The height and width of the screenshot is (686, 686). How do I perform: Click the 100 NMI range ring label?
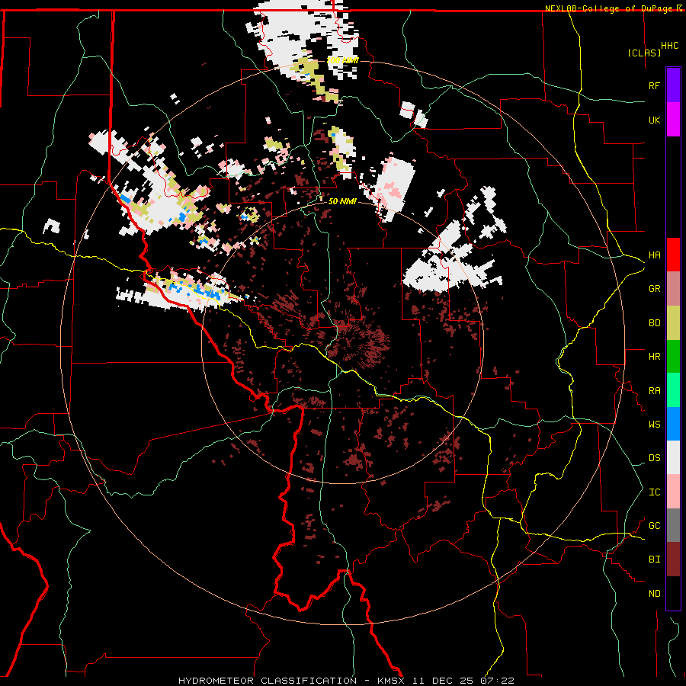[342, 60]
